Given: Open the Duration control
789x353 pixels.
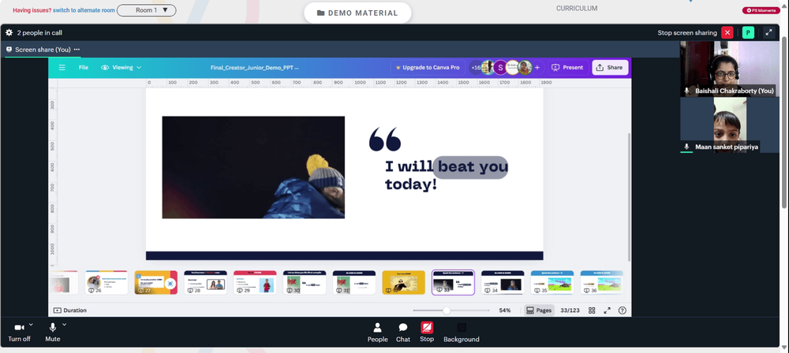Looking at the screenshot, I should click(x=70, y=310).
